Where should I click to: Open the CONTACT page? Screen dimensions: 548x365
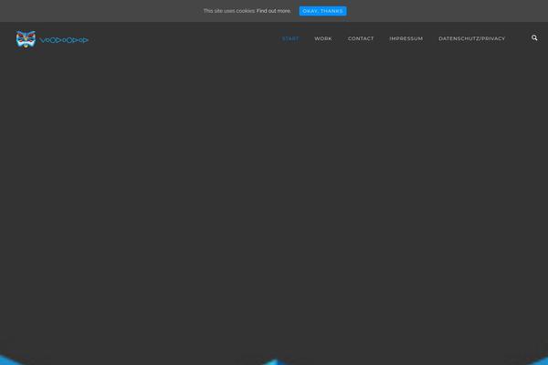tap(361, 38)
